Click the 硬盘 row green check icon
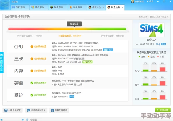Screen dimensions: 173x121 [32, 83]
